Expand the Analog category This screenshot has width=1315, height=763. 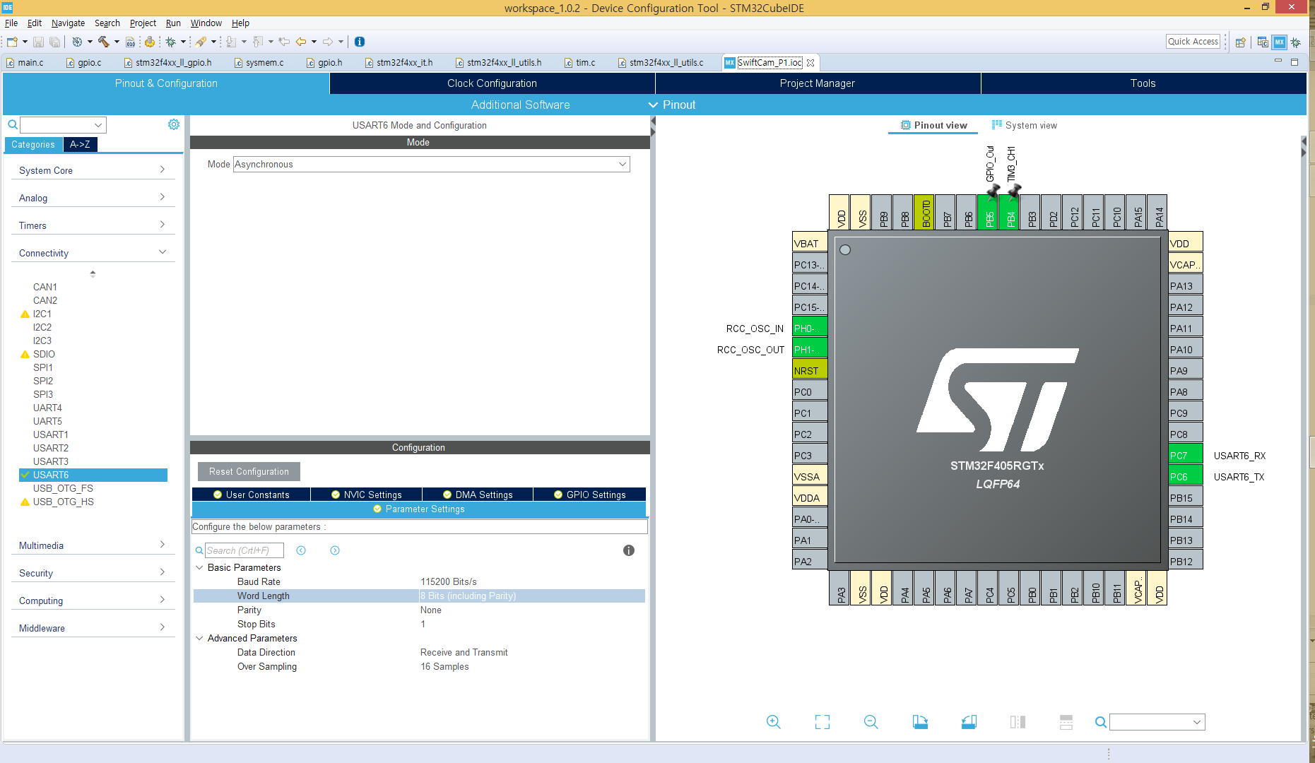coord(93,198)
